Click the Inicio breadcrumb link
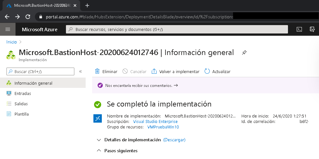 coord(11,42)
